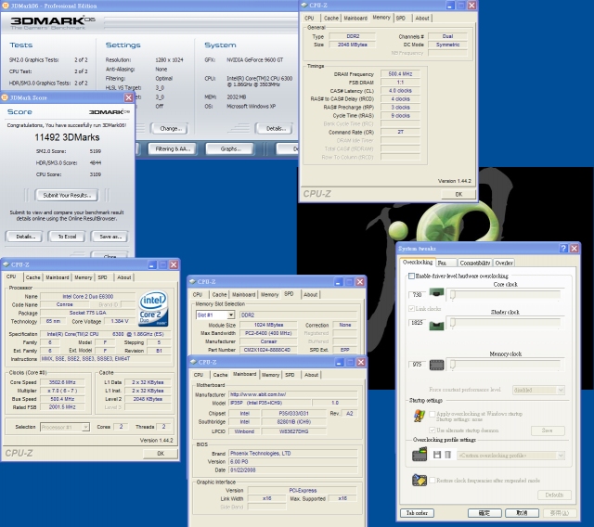Open the Overlay tab in System tweaks
This screenshot has height=527, width=594.
[x=504, y=263]
